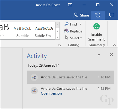Image resolution: width=118 pixels, height=109 pixels.
Task: Minimize the Word window
Action: pyautogui.click(x=84, y=5)
